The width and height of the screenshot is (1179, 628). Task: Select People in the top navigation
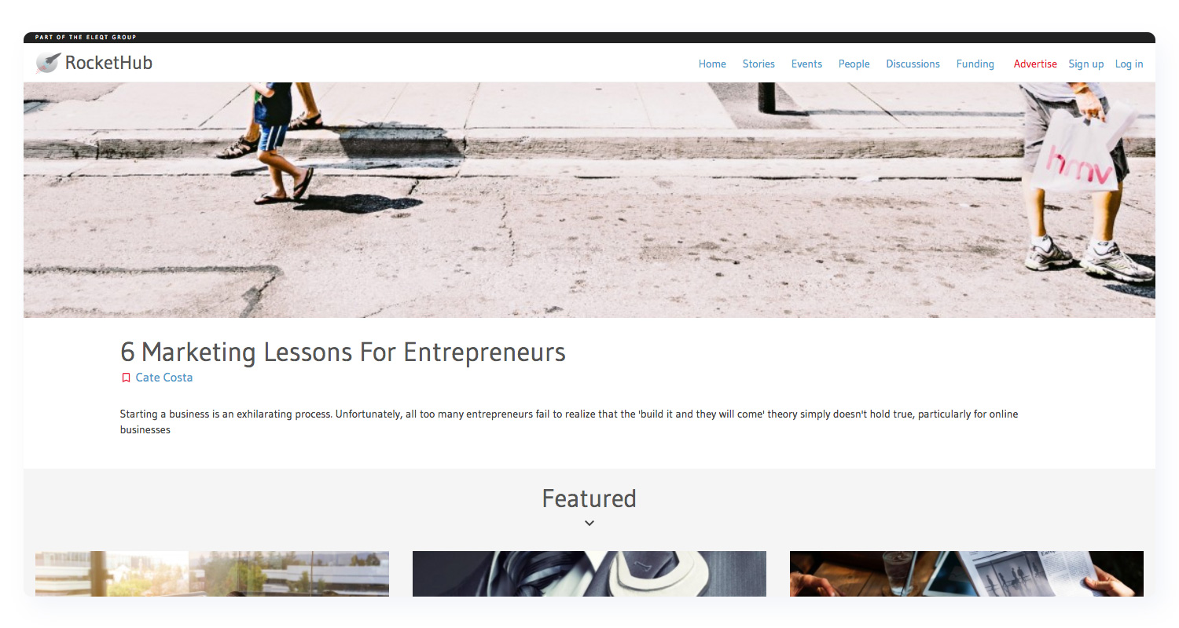(x=854, y=64)
